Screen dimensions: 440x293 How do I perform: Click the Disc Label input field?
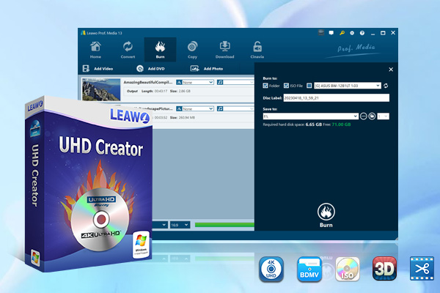336,98
